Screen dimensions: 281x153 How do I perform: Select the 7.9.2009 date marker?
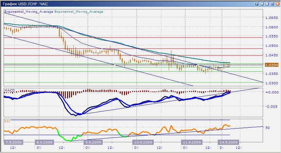tap(13, 142)
